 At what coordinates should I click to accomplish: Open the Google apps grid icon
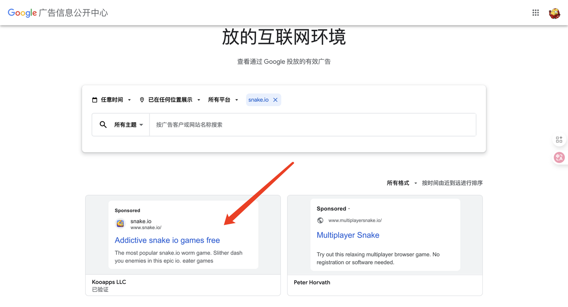tap(536, 13)
